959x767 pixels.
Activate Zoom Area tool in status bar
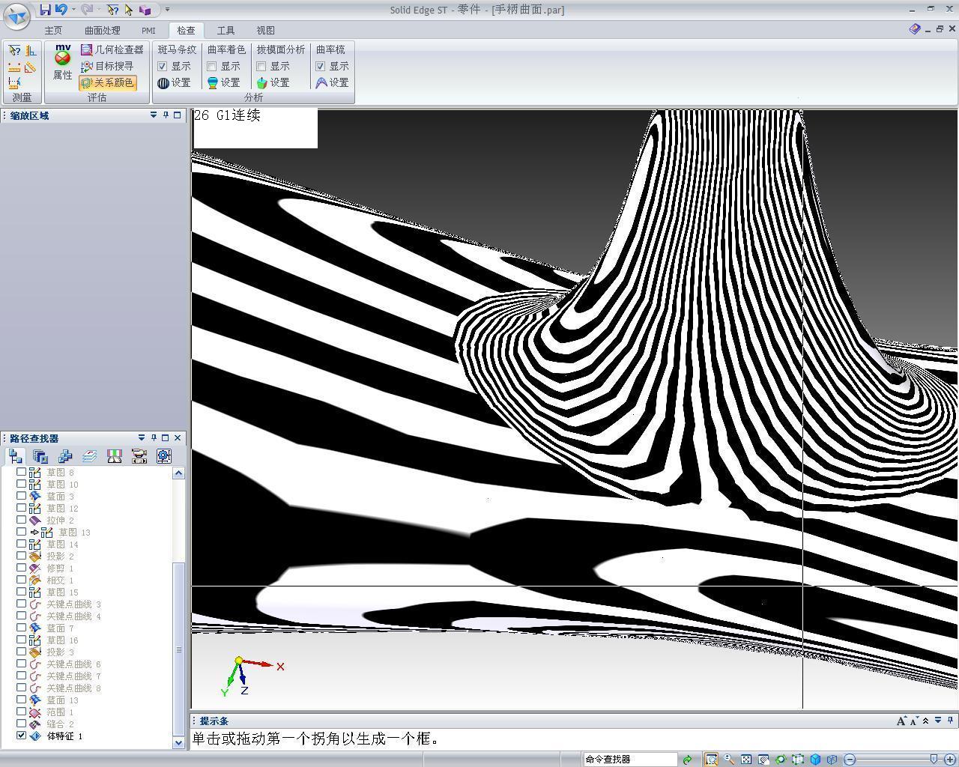coord(711,760)
